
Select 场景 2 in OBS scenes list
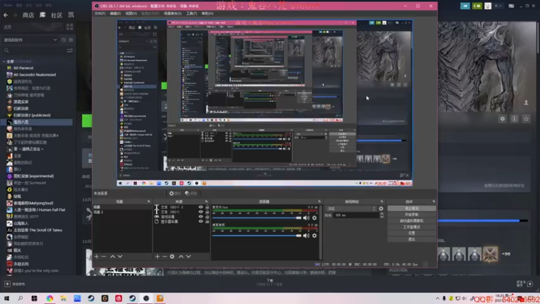[x=122, y=212]
